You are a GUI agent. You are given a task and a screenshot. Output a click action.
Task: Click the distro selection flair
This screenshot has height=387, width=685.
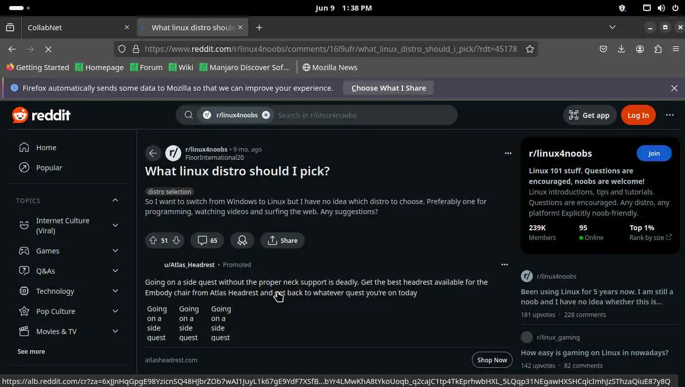170,191
